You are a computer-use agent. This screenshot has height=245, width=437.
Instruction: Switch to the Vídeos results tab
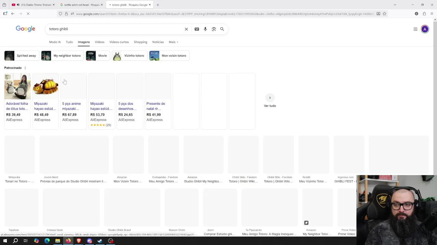click(x=99, y=42)
